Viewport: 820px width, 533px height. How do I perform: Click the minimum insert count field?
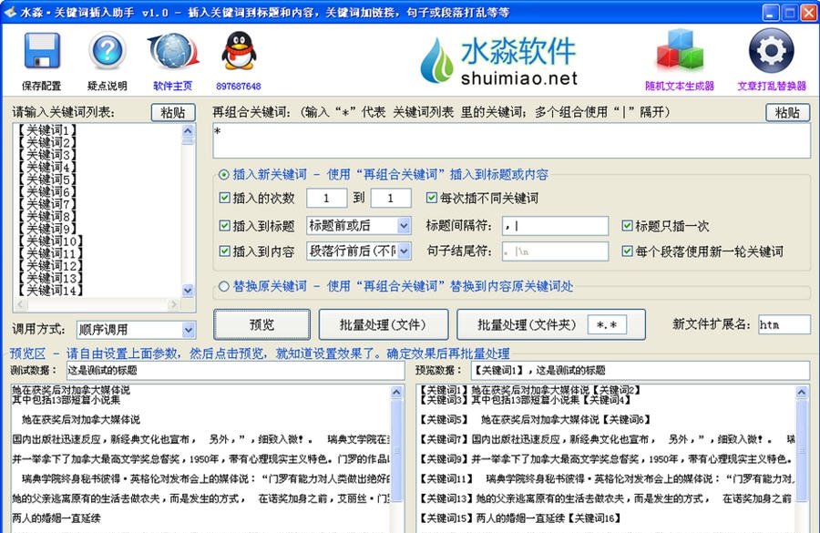[327, 199]
